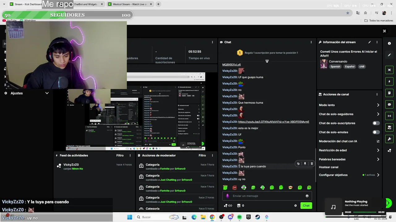396x222 pixels.
Task: Open Spotify from the taskbar
Action: tap(239, 217)
